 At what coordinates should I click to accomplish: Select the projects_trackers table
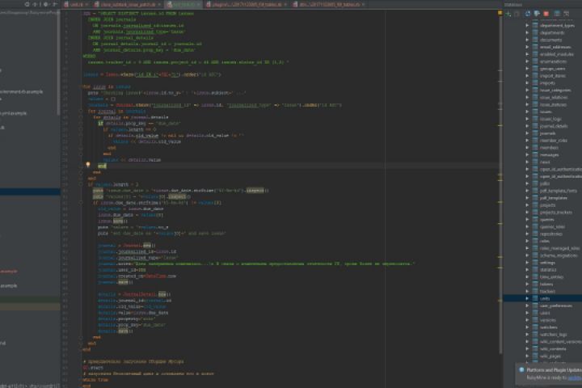pyautogui.click(x=555, y=213)
